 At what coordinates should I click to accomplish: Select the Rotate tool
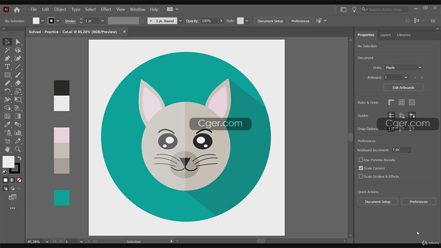click(x=8, y=91)
